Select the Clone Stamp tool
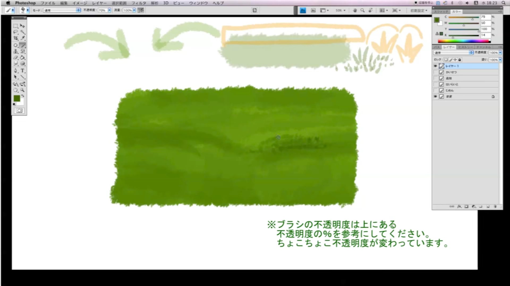The width and height of the screenshot is (510, 286). pos(16,51)
